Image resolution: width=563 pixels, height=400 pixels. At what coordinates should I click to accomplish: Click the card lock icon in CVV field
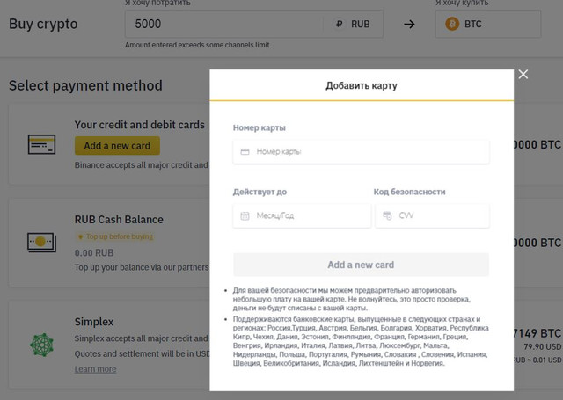pos(387,215)
